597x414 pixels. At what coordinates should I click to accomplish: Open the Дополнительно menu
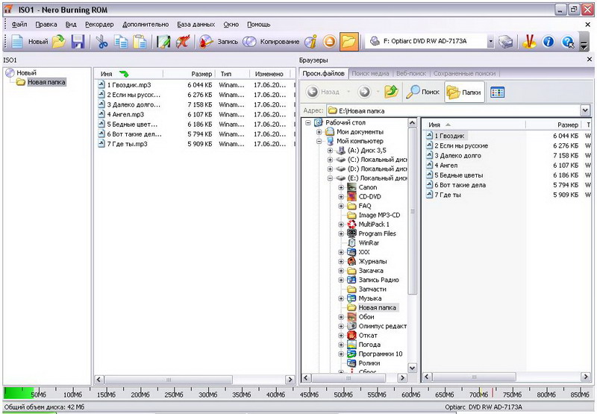point(146,25)
